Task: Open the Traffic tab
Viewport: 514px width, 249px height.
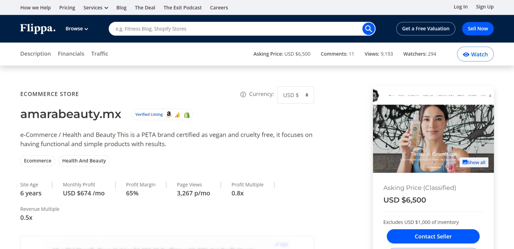Action: click(x=100, y=54)
